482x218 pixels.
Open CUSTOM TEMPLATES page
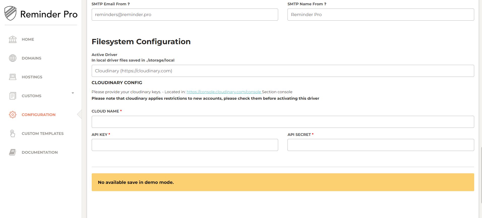[x=43, y=134]
